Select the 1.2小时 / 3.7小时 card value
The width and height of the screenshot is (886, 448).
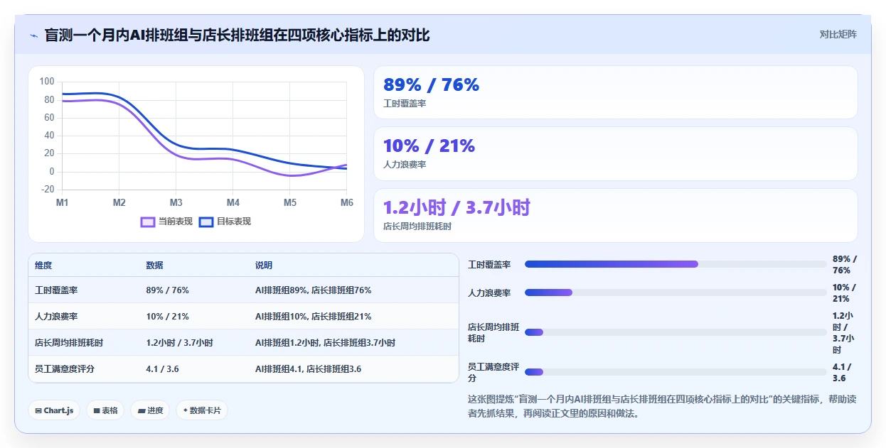click(457, 207)
